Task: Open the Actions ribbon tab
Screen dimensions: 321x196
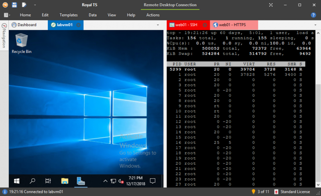Action: point(153,15)
